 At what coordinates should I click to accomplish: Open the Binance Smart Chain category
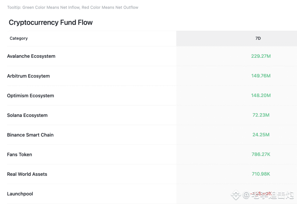click(x=30, y=135)
